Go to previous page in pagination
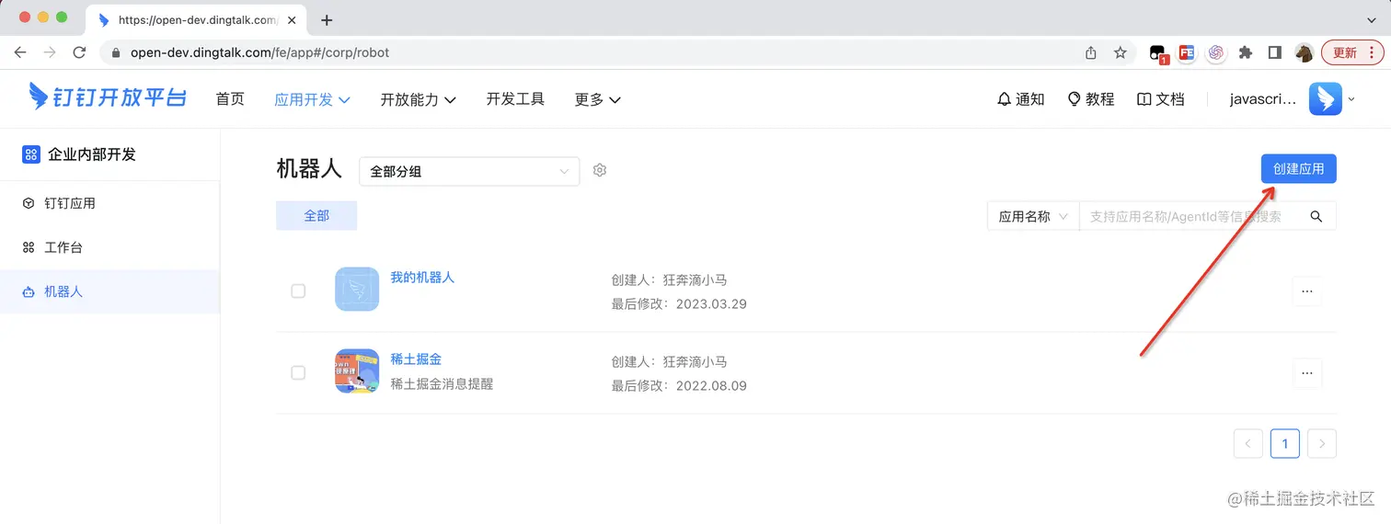 point(1248,443)
